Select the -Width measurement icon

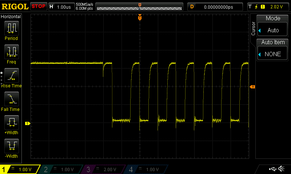point(12,146)
